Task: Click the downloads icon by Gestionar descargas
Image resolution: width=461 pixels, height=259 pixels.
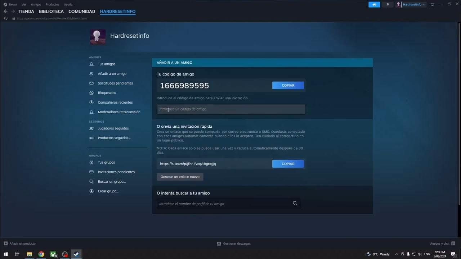Action: [219, 244]
